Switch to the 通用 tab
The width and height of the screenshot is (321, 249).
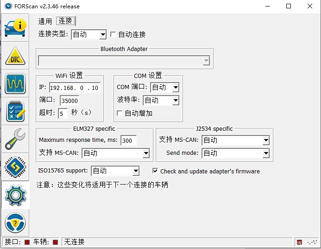click(45, 21)
